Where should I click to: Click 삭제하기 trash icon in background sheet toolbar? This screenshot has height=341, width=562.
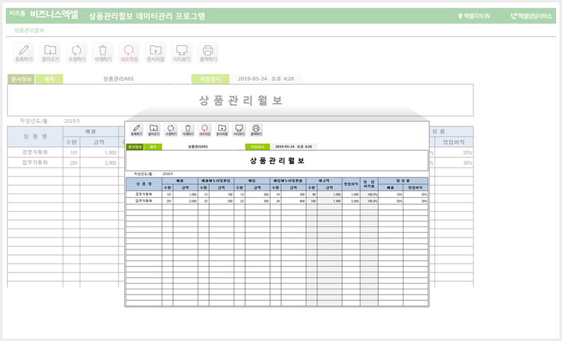pos(103,53)
